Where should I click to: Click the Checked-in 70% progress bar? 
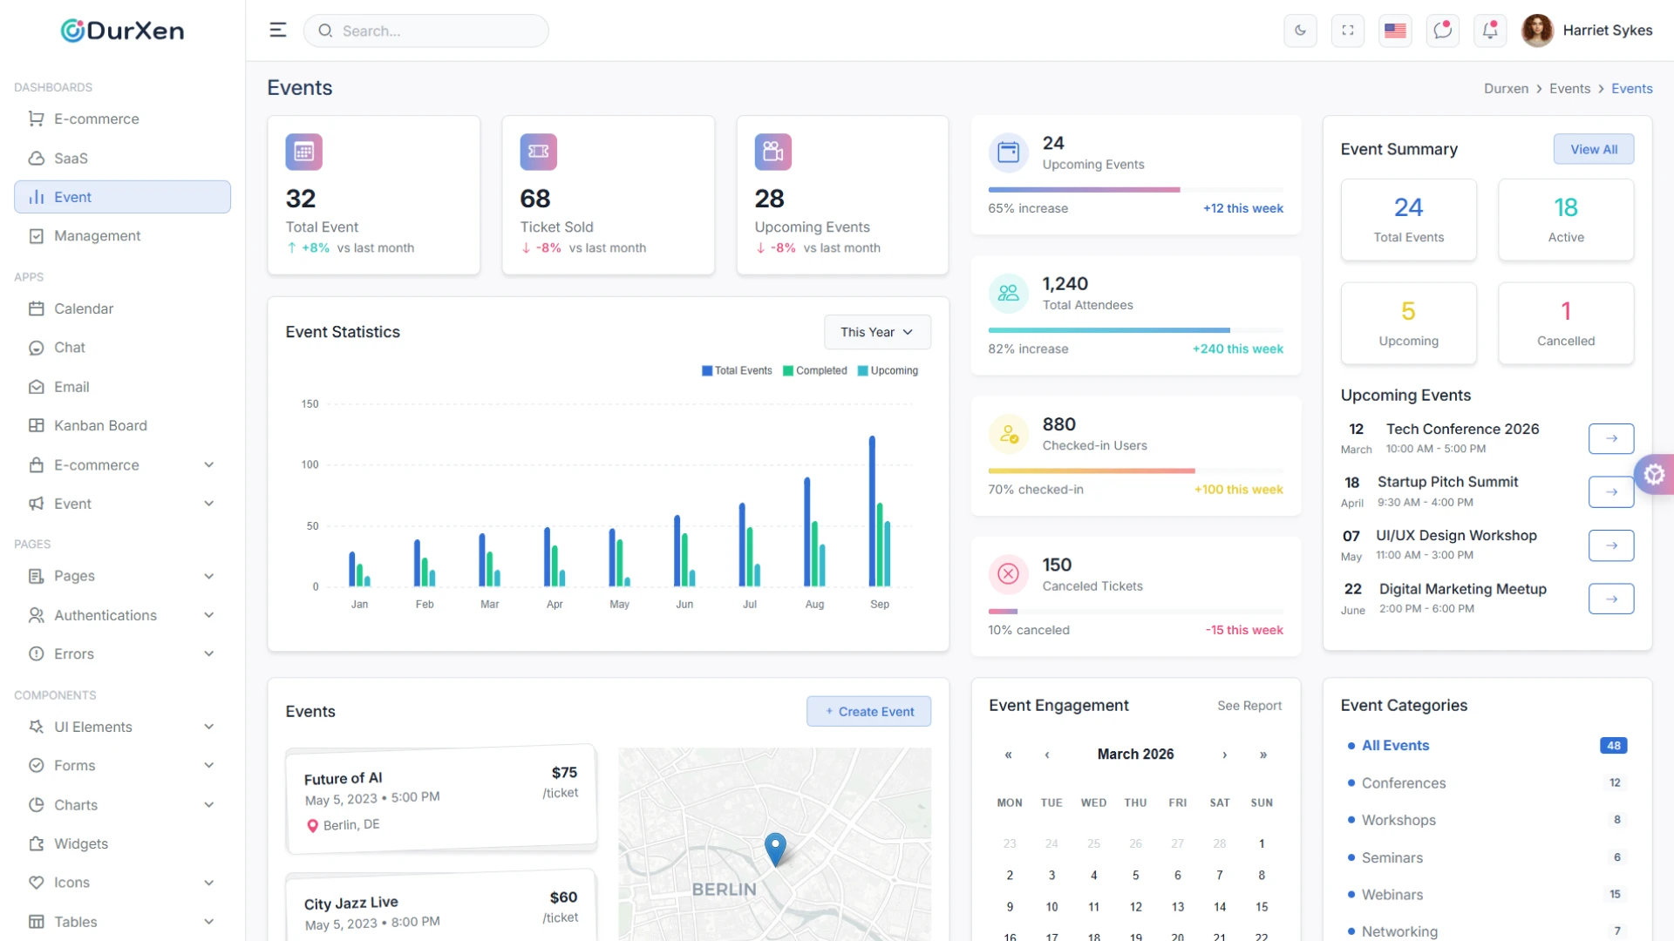(x=1136, y=471)
